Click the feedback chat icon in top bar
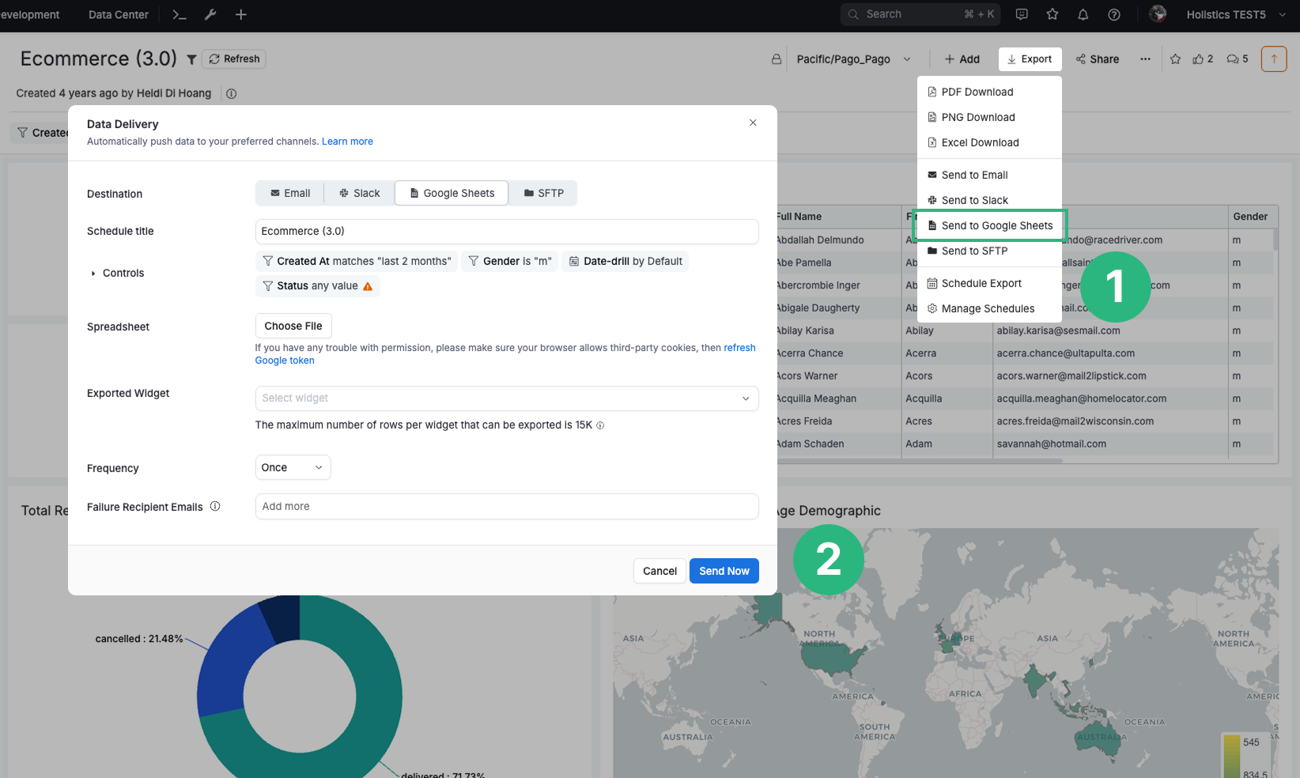The width and height of the screenshot is (1300, 778). click(x=1022, y=14)
